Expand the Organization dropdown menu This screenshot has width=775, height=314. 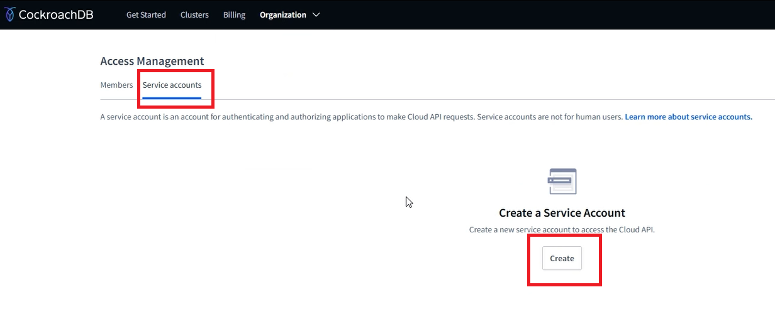click(x=289, y=14)
